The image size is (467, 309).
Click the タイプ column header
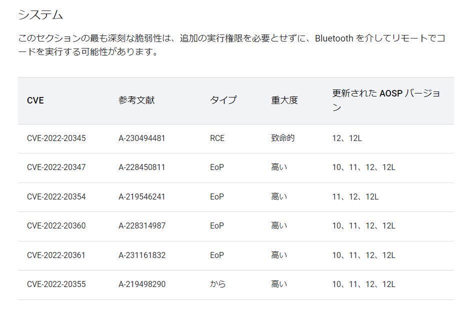click(223, 100)
